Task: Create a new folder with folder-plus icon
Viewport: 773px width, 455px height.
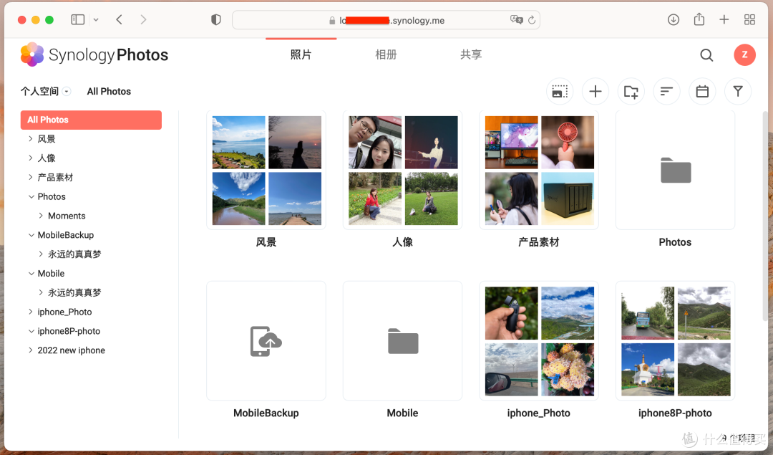Action: 631,92
